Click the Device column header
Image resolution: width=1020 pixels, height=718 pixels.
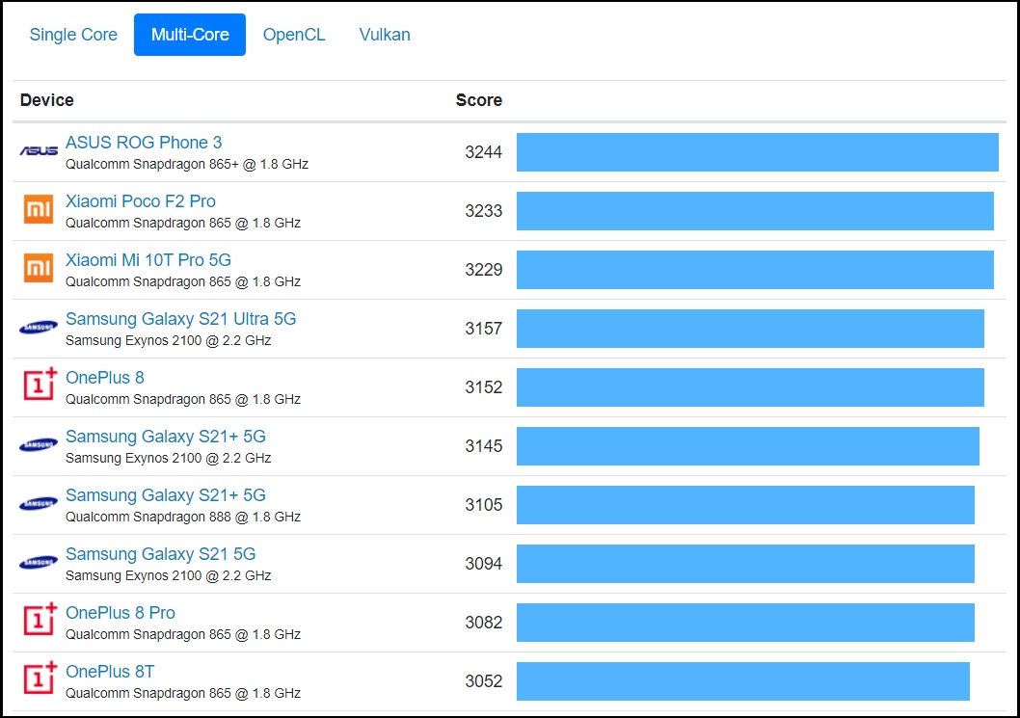(x=47, y=100)
